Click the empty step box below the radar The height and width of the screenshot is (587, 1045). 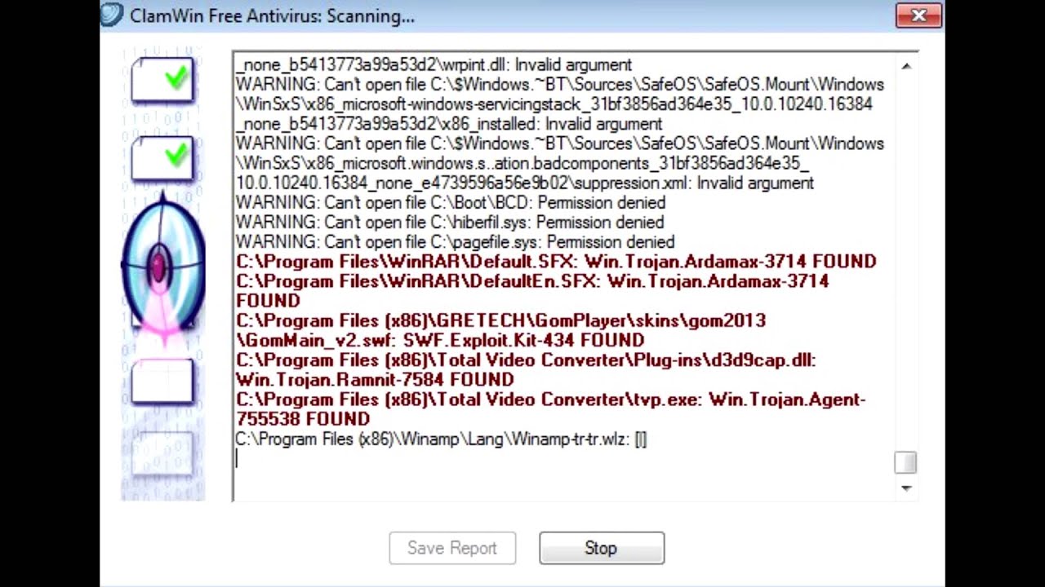point(162,382)
